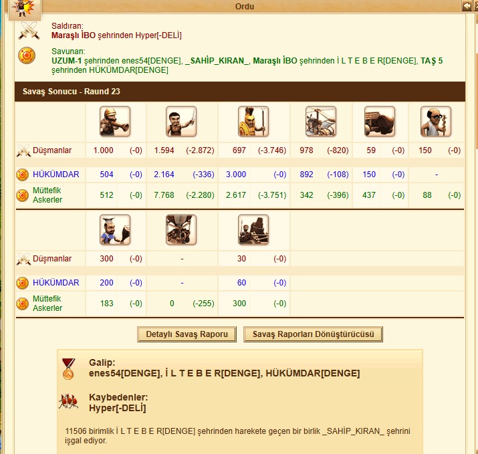Click the Saldıran label

point(67,26)
